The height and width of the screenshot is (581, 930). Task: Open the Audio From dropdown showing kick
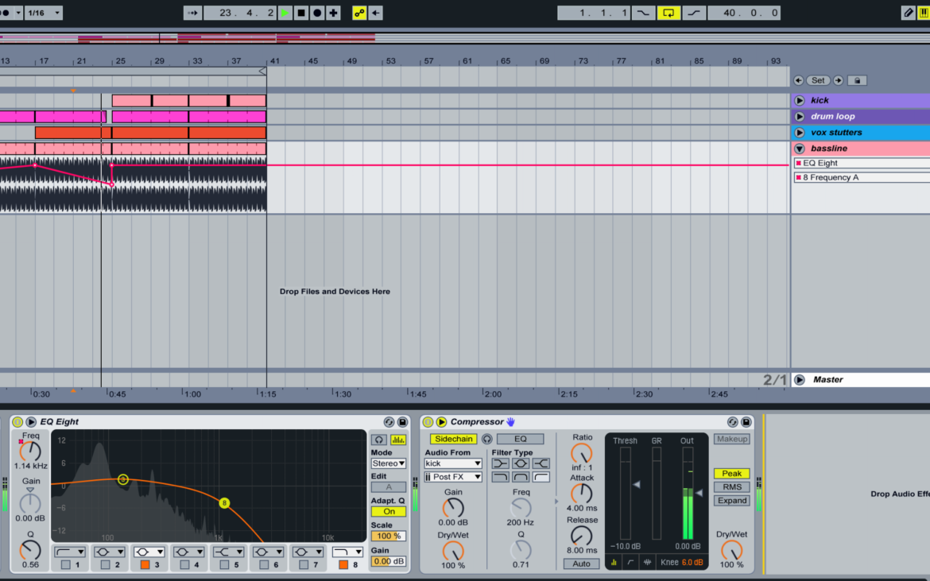click(x=451, y=463)
